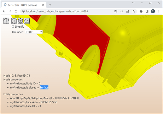163x114 pixels.
Task: Go forward in browser history
Action: tap(10, 11)
